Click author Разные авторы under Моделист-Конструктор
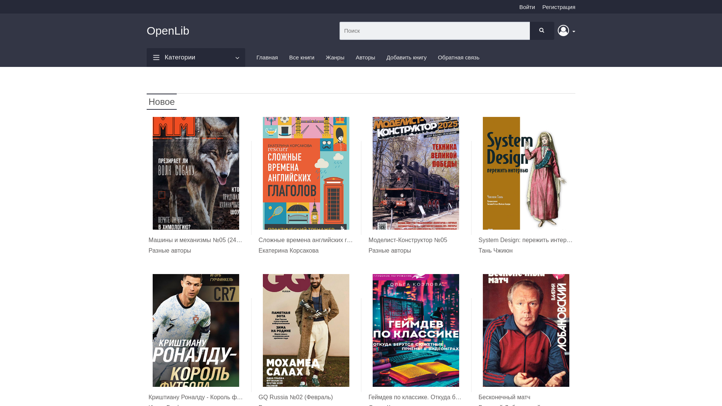Screen dimensions: 722x406 tap(390, 251)
